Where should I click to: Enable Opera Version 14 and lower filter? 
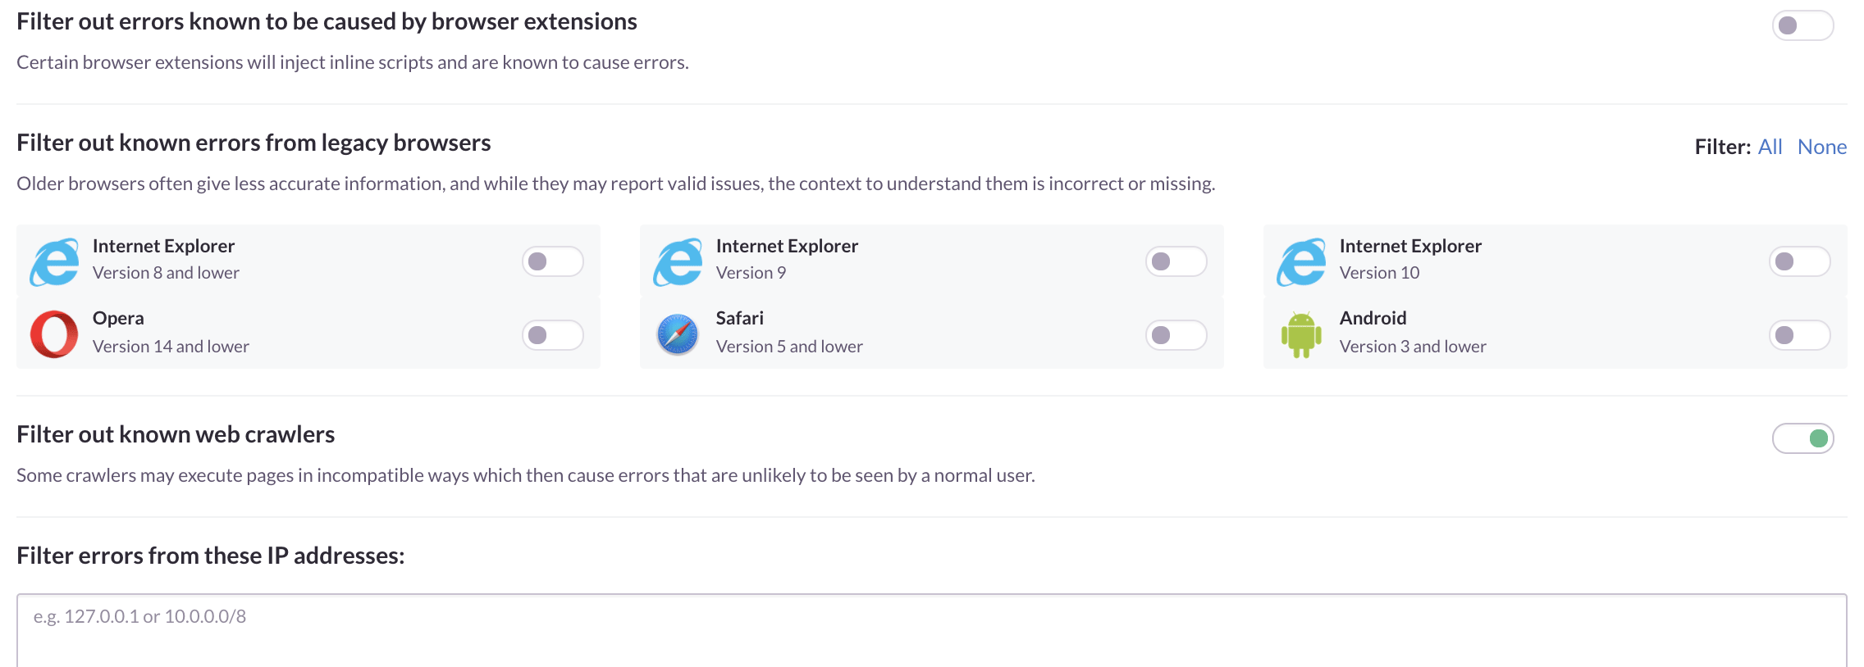click(552, 335)
